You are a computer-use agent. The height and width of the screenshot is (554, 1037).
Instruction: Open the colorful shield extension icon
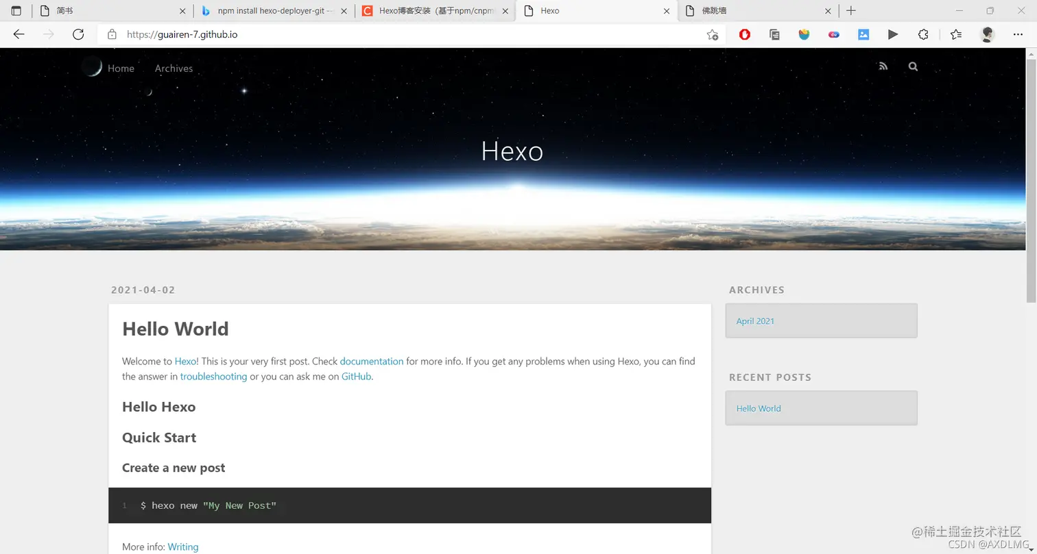pos(804,34)
